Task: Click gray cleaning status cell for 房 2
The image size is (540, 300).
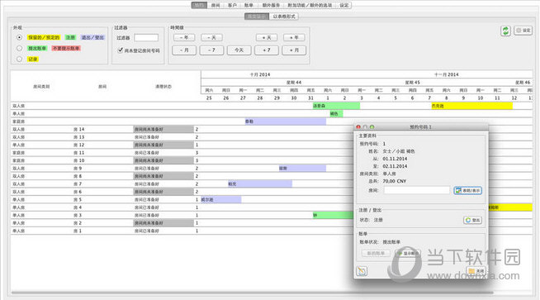Action: tap(163, 223)
